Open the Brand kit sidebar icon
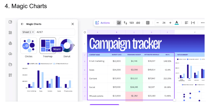Image resolution: width=206 pixels, height=109 pixels. pyautogui.click(x=10, y=43)
